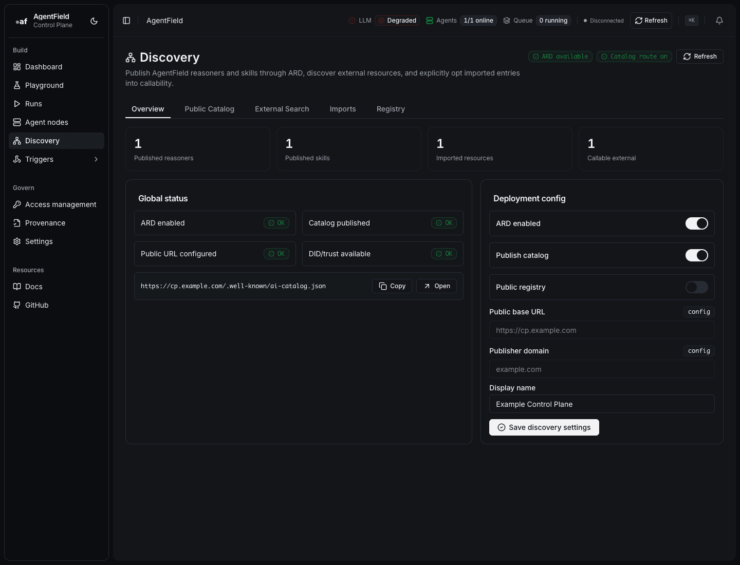Focus the Publisher domain field
This screenshot has width=740, height=565.
(602, 369)
